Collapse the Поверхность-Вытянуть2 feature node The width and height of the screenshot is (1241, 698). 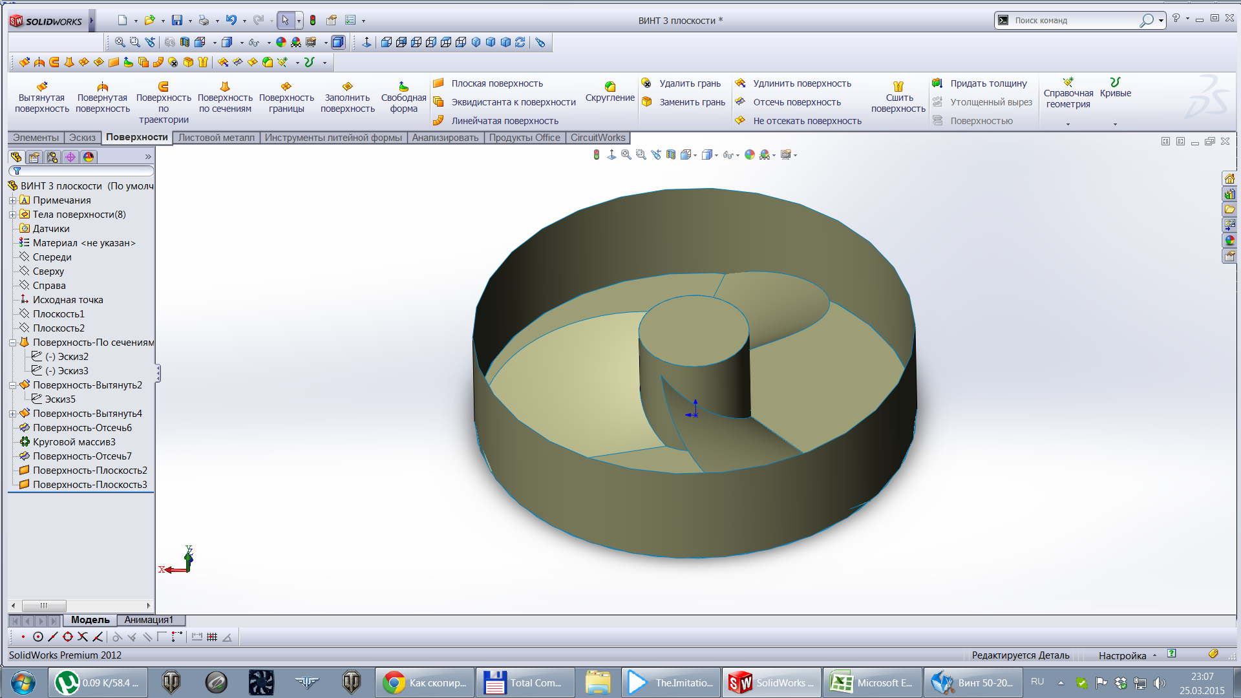pos(12,385)
